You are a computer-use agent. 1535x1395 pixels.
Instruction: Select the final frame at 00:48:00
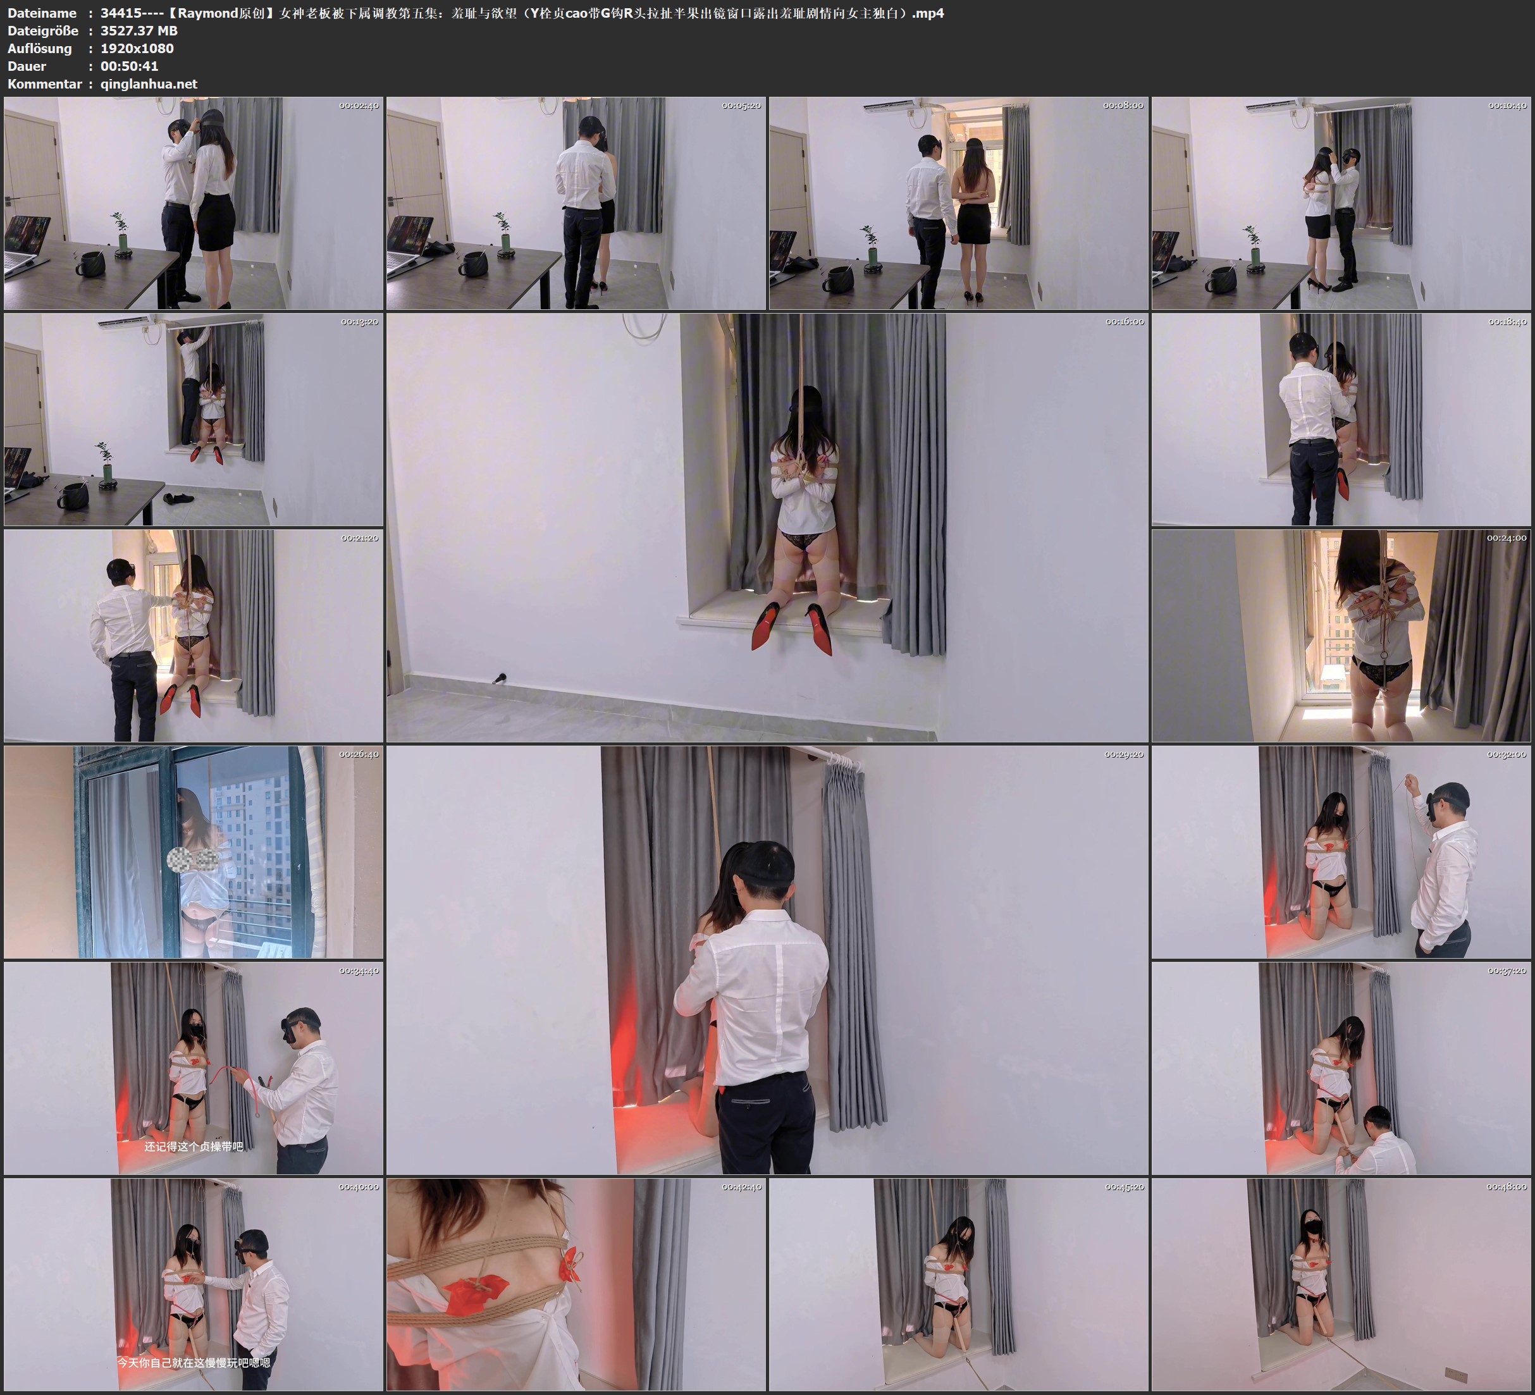[1341, 1284]
